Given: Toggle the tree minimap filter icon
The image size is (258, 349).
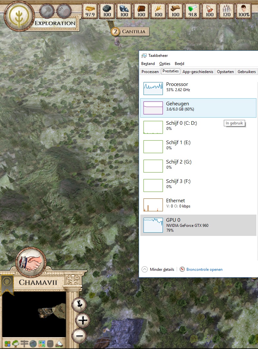Looking at the screenshot, I should pyautogui.click(x=16, y=344).
